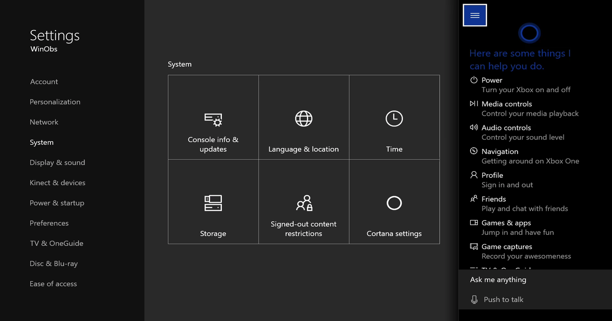
Task: Click the Audio controls speaker icon
Action: coord(473,128)
